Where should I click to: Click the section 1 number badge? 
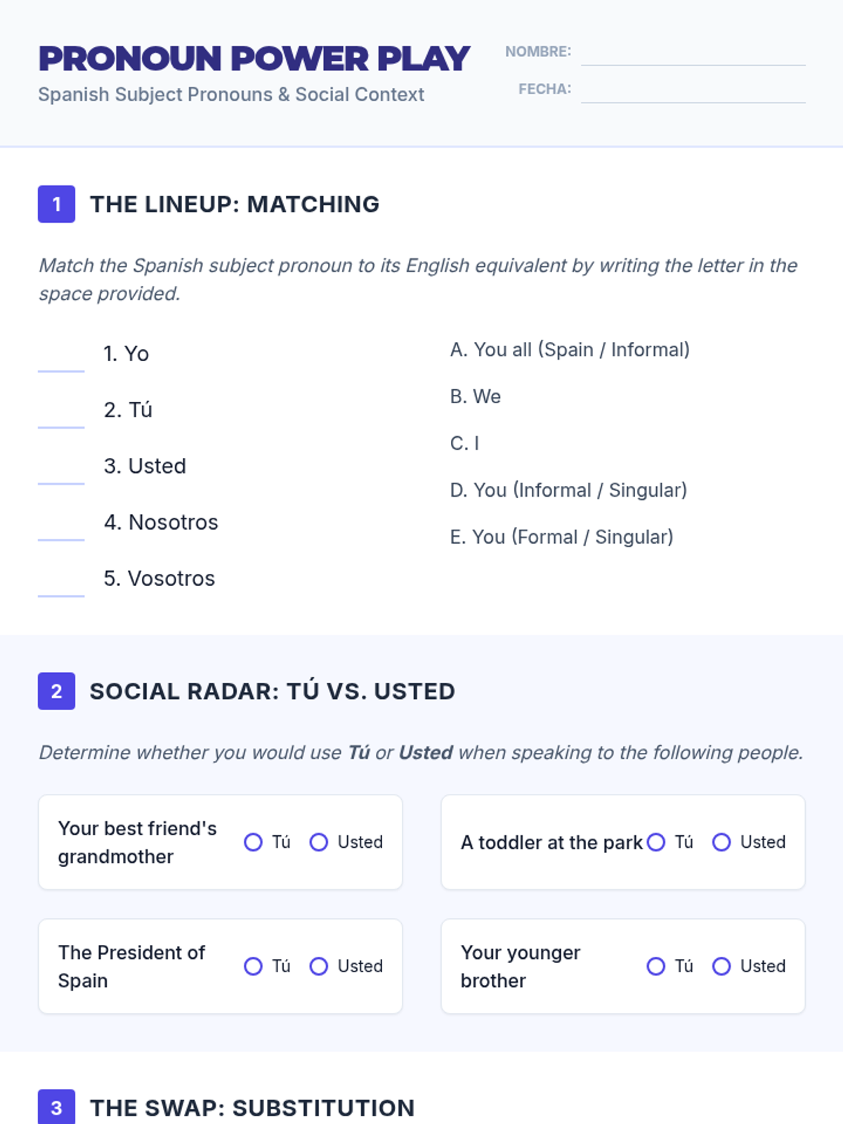click(57, 204)
